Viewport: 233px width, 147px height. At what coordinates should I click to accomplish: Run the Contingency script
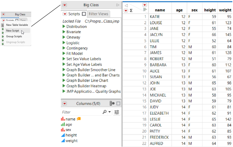click(x=64, y=48)
